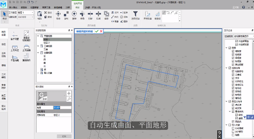Open the 三维 view in the tree

pyautogui.click(x=46, y=49)
